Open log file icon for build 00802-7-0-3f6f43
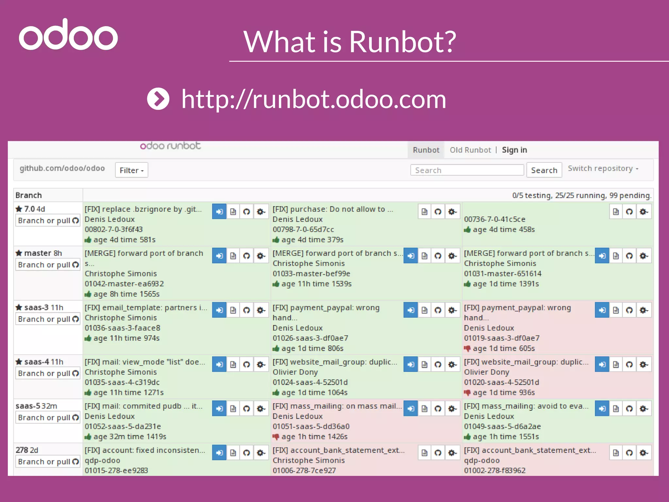The image size is (669, 502). pos(233,211)
